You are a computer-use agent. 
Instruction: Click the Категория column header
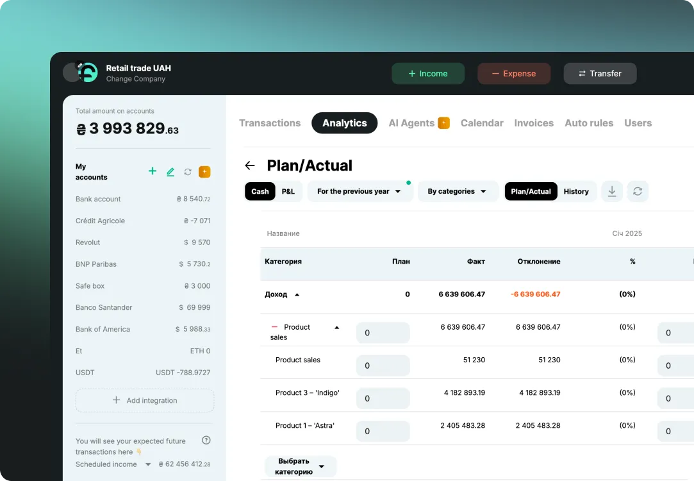(x=283, y=262)
